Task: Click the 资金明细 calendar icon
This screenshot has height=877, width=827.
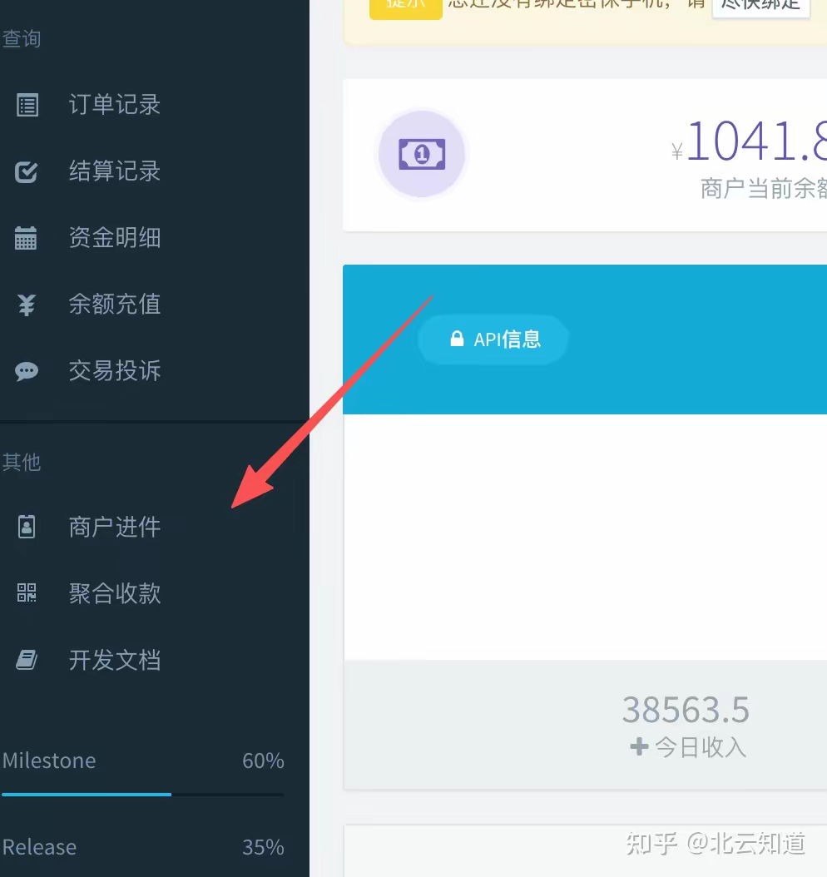Action: [x=27, y=239]
